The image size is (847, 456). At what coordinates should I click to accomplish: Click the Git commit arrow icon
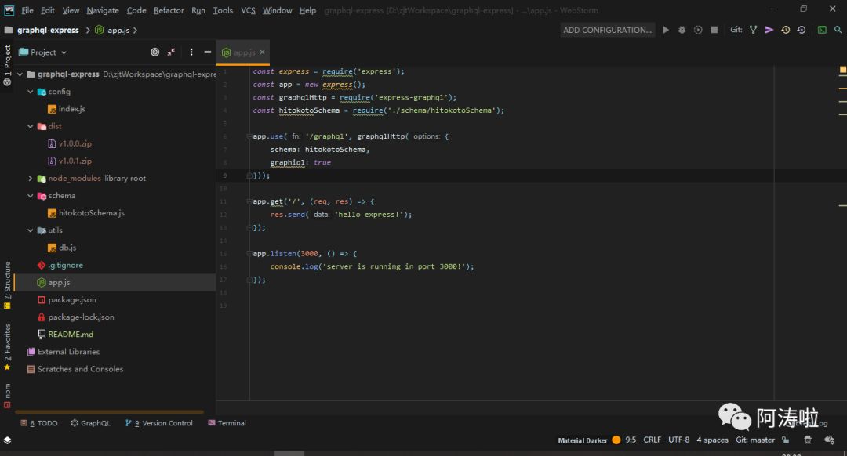click(x=769, y=30)
